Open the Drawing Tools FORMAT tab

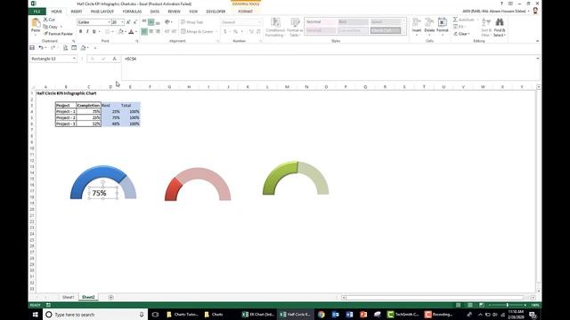pos(246,12)
